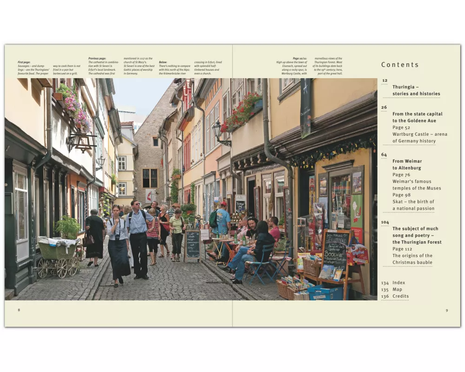Image resolution: width=465 pixels, height=372 pixels.
Task: Click 'The origins of the Christmas bauble'
Action: tap(412, 259)
